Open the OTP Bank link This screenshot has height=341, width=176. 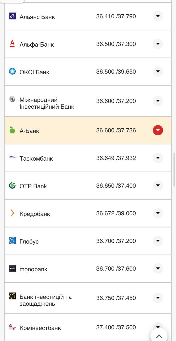point(33,186)
